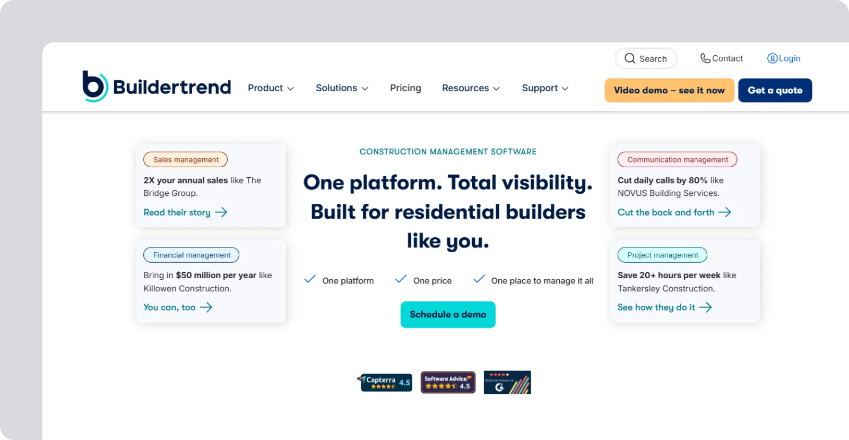This screenshot has width=849, height=440.
Task: Click the Get a quote button
Action: (775, 90)
